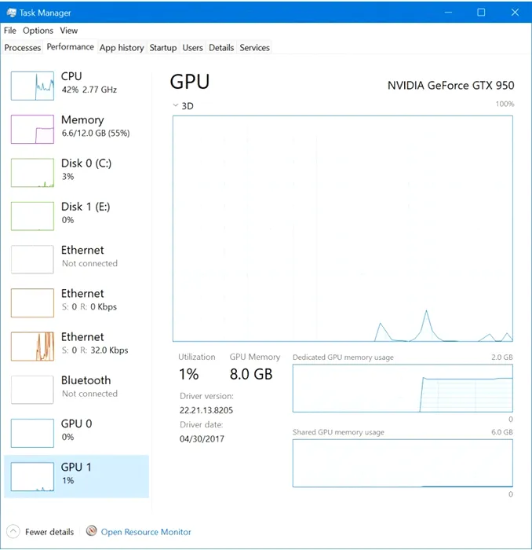Open the File menu
The width and height of the screenshot is (532, 550).
10,31
